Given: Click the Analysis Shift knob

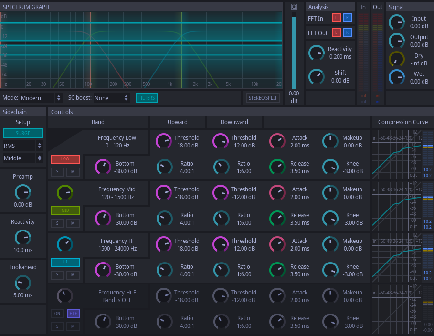Looking at the screenshot, I should click(316, 76).
